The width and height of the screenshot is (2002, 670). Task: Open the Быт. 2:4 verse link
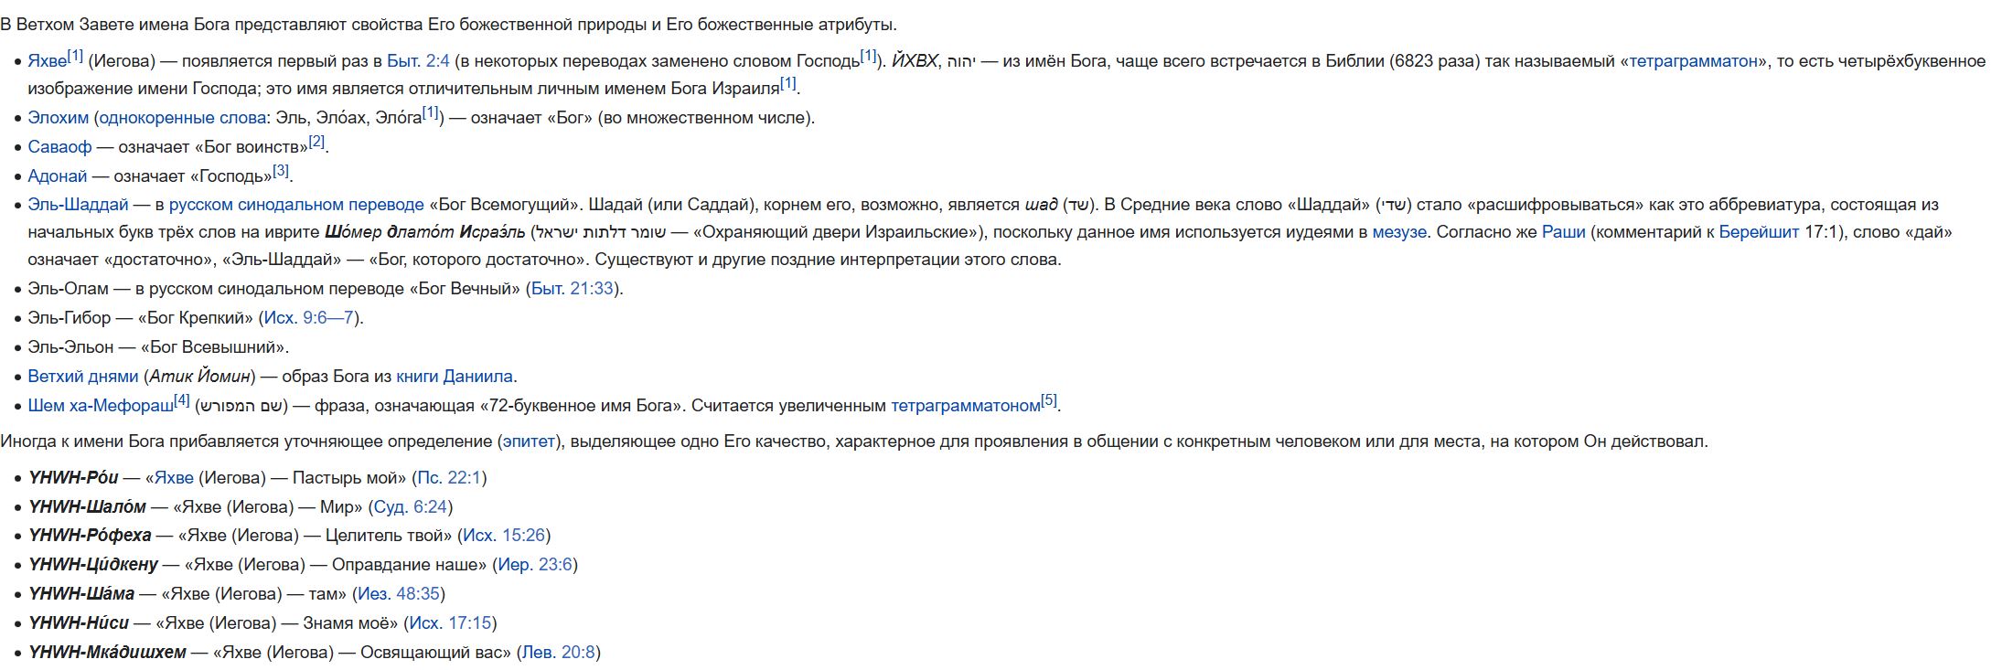pos(418,61)
